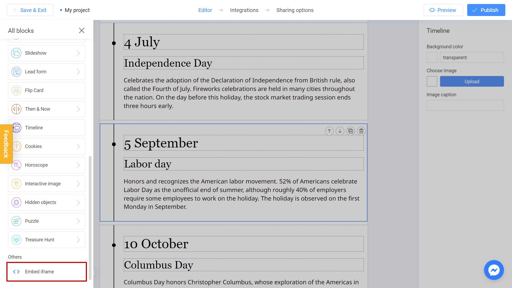
Task: Click the Flip Card block icon
Action: tap(16, 90)
